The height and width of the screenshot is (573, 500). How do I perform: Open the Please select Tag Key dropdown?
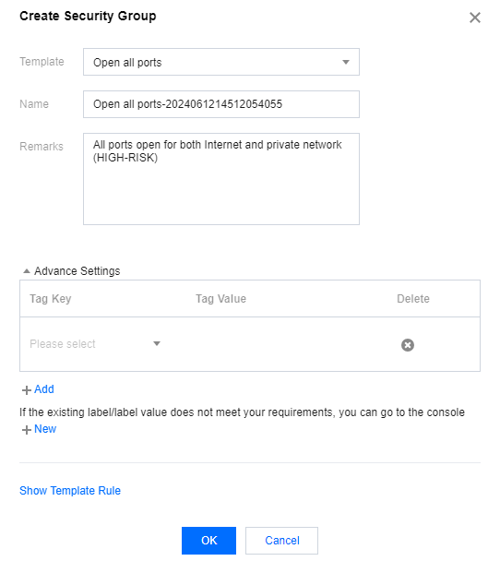(95, 344)
